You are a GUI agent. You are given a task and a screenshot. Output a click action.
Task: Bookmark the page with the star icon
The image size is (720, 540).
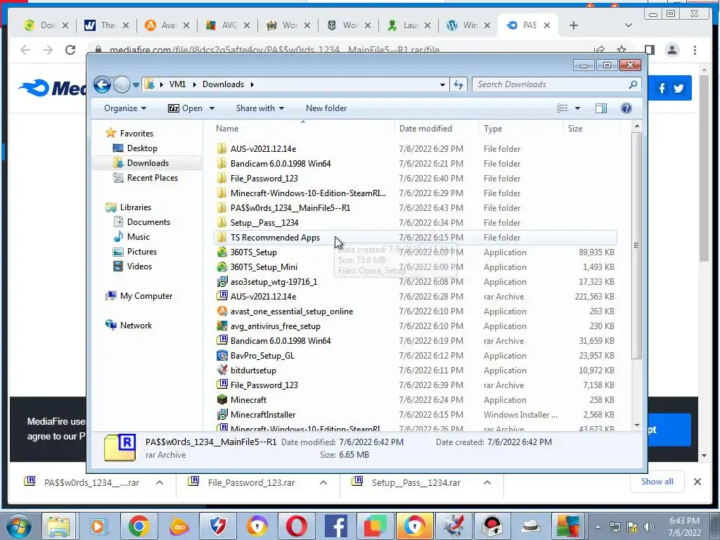pyautogui.click(x=622, y=50)
